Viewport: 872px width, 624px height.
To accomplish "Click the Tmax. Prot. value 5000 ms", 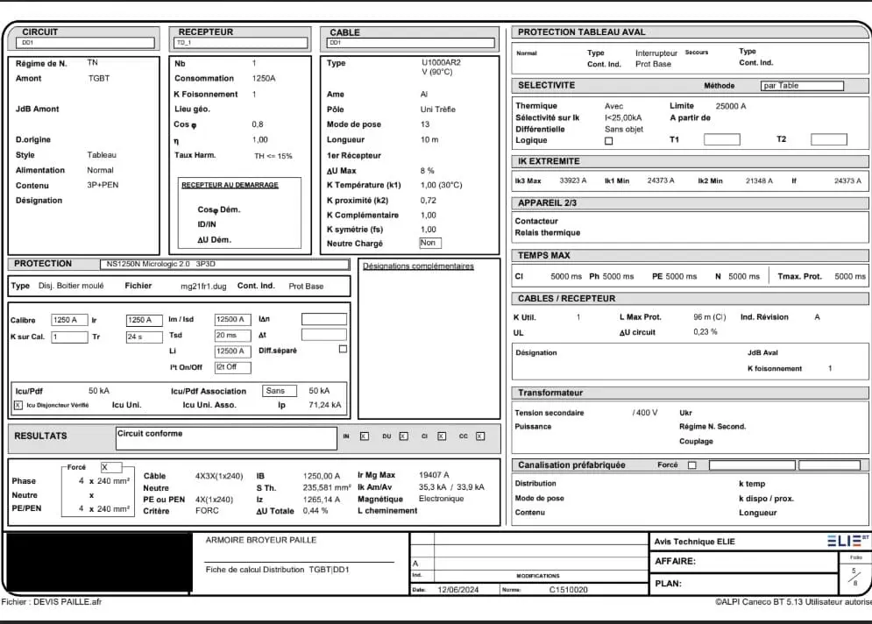I will point(850,276).
